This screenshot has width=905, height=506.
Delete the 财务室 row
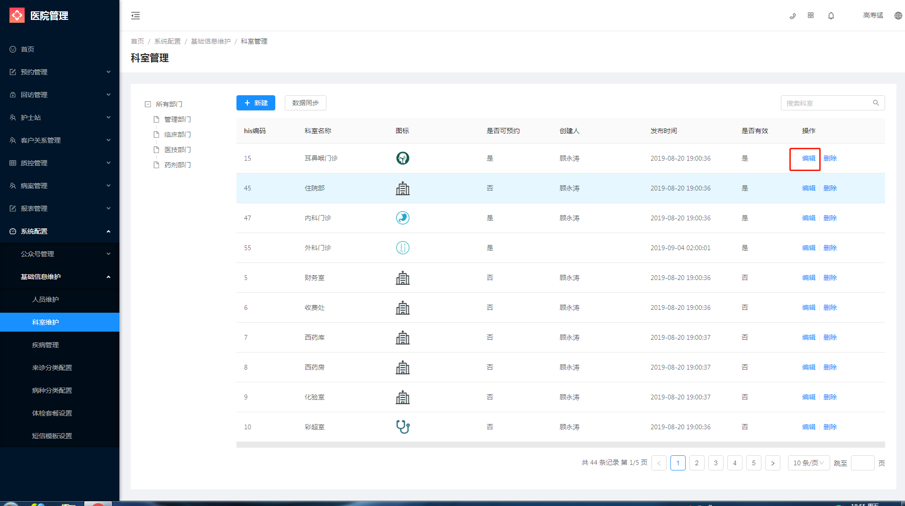pyautogui.click(x=830, y=278)
